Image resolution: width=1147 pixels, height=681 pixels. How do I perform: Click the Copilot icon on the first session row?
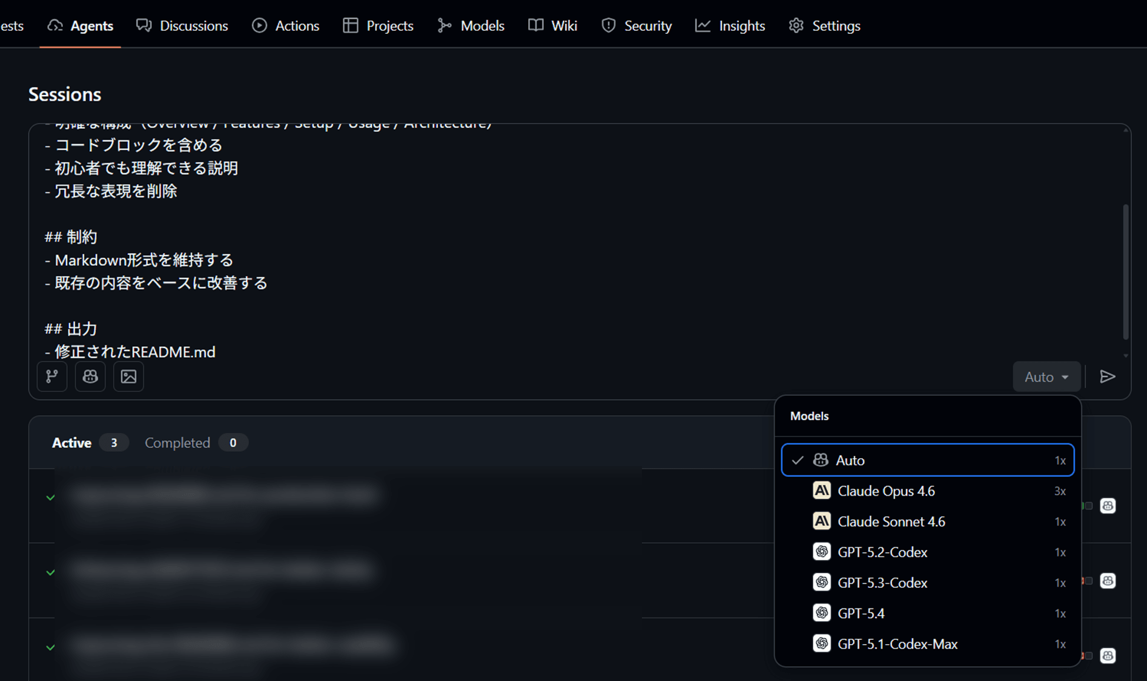[x=1108, y=505]
